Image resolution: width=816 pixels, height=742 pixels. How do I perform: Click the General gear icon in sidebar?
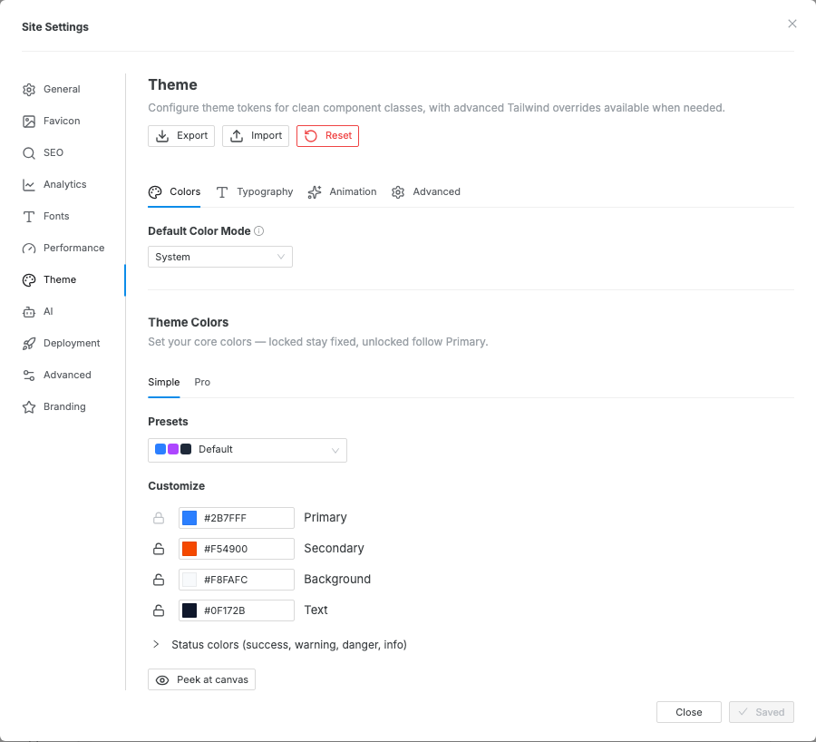point(29,90)
